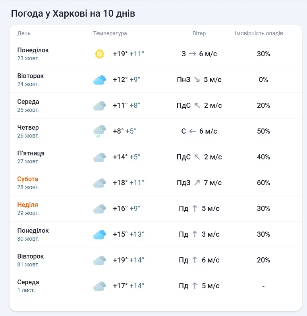
Task: Click the Температура column header
Action: 110,33
